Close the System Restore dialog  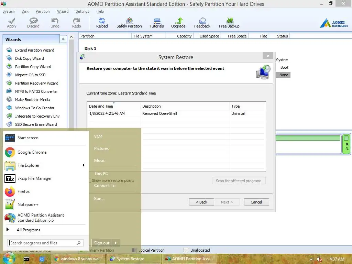(x=268, y=56)
